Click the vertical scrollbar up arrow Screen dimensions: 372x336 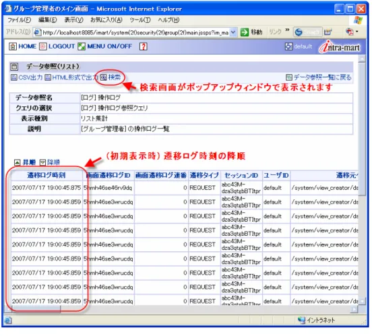[x=362, y=59]
